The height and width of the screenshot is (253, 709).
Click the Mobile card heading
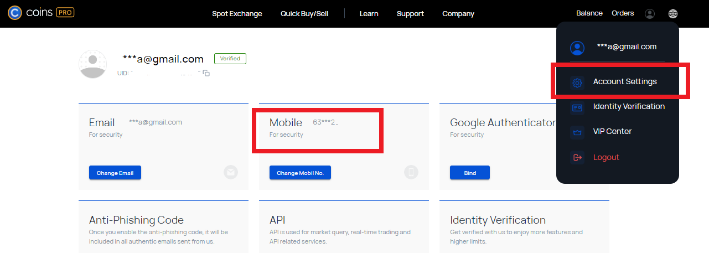coord(286,122)
